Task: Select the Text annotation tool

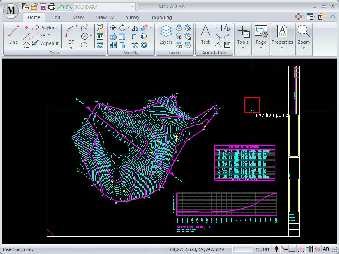Action: (205, 35)
